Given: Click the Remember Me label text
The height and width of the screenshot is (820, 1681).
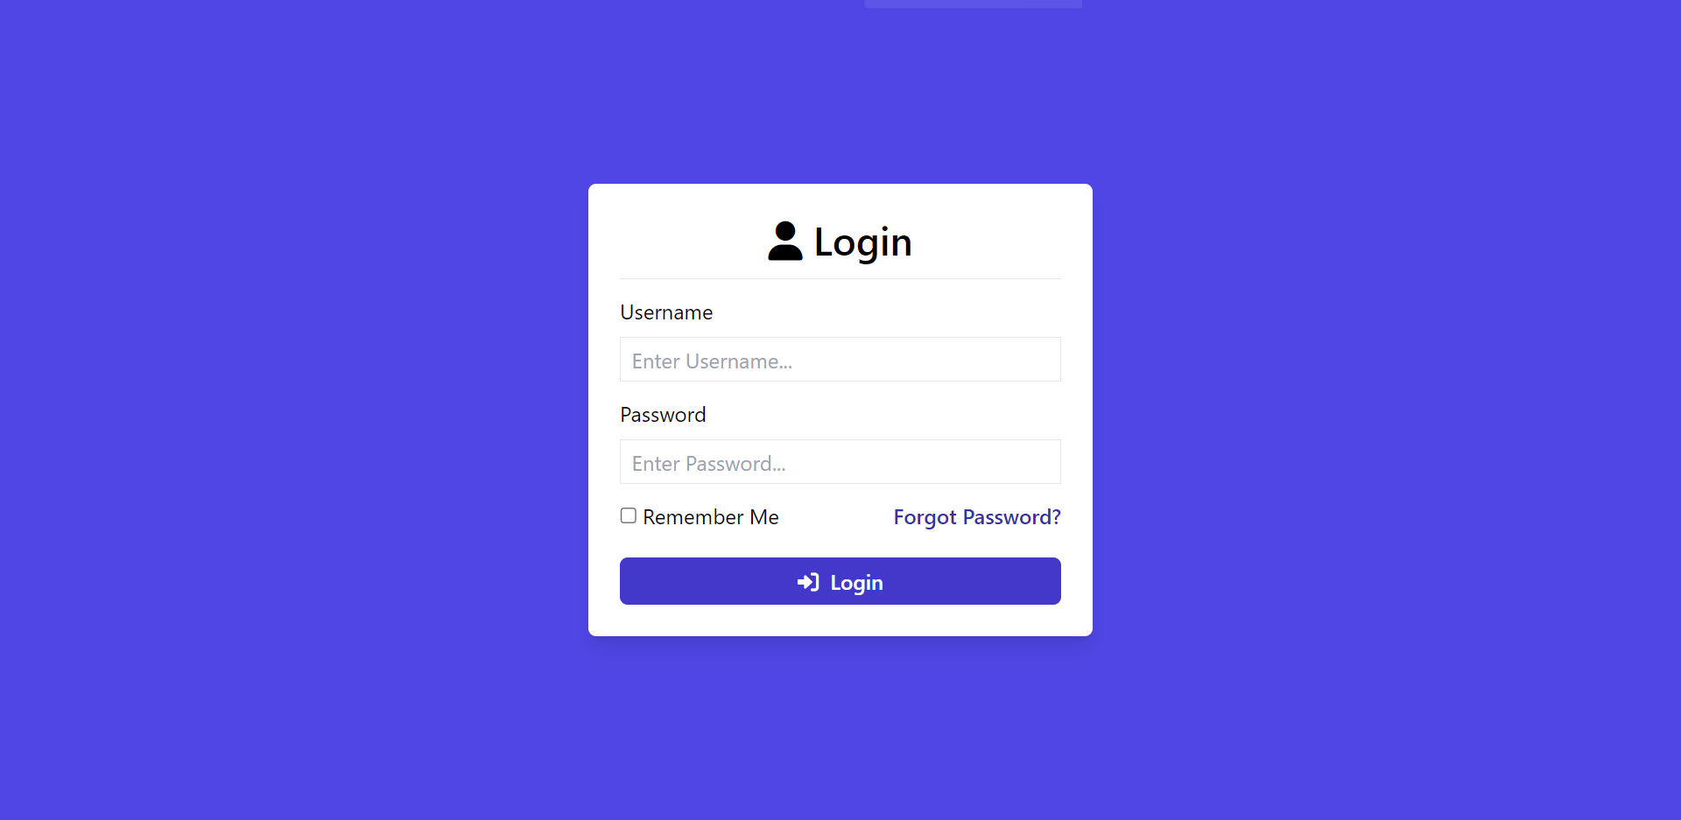Looking at the screenshot, I should [x=711, y=517].
